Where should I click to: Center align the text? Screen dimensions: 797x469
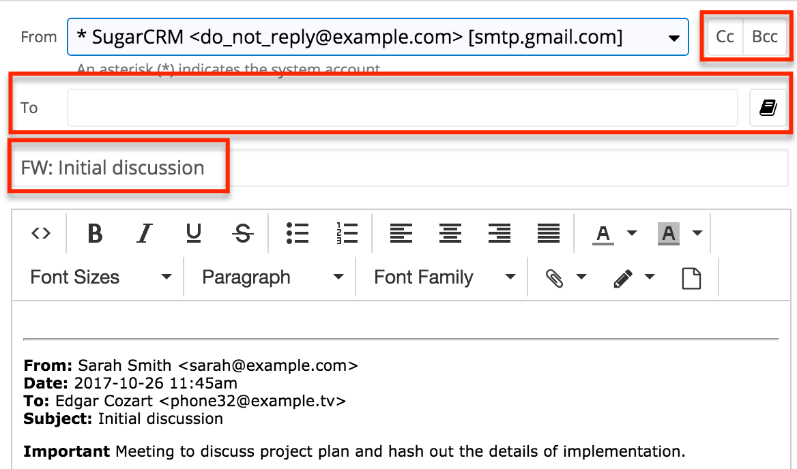(x=450, y=233)
